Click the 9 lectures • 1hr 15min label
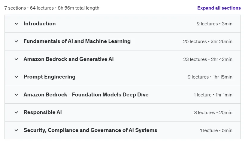Screen dimensions: 245x143 pos(210,77)
